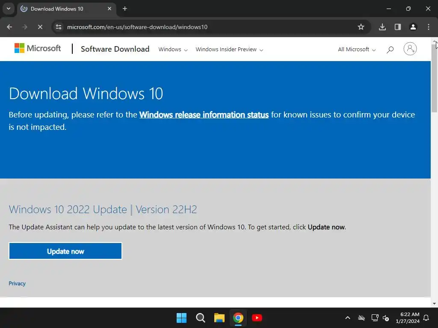Close the Download Windows 10 tab

(109, 9)
